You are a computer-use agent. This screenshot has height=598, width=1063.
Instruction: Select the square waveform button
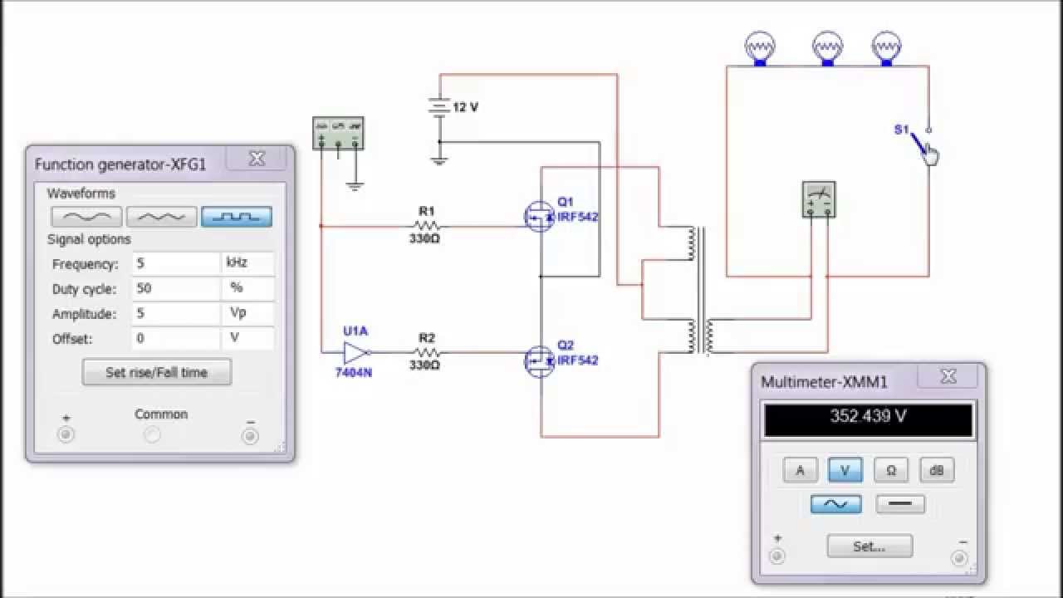point(237,217)
